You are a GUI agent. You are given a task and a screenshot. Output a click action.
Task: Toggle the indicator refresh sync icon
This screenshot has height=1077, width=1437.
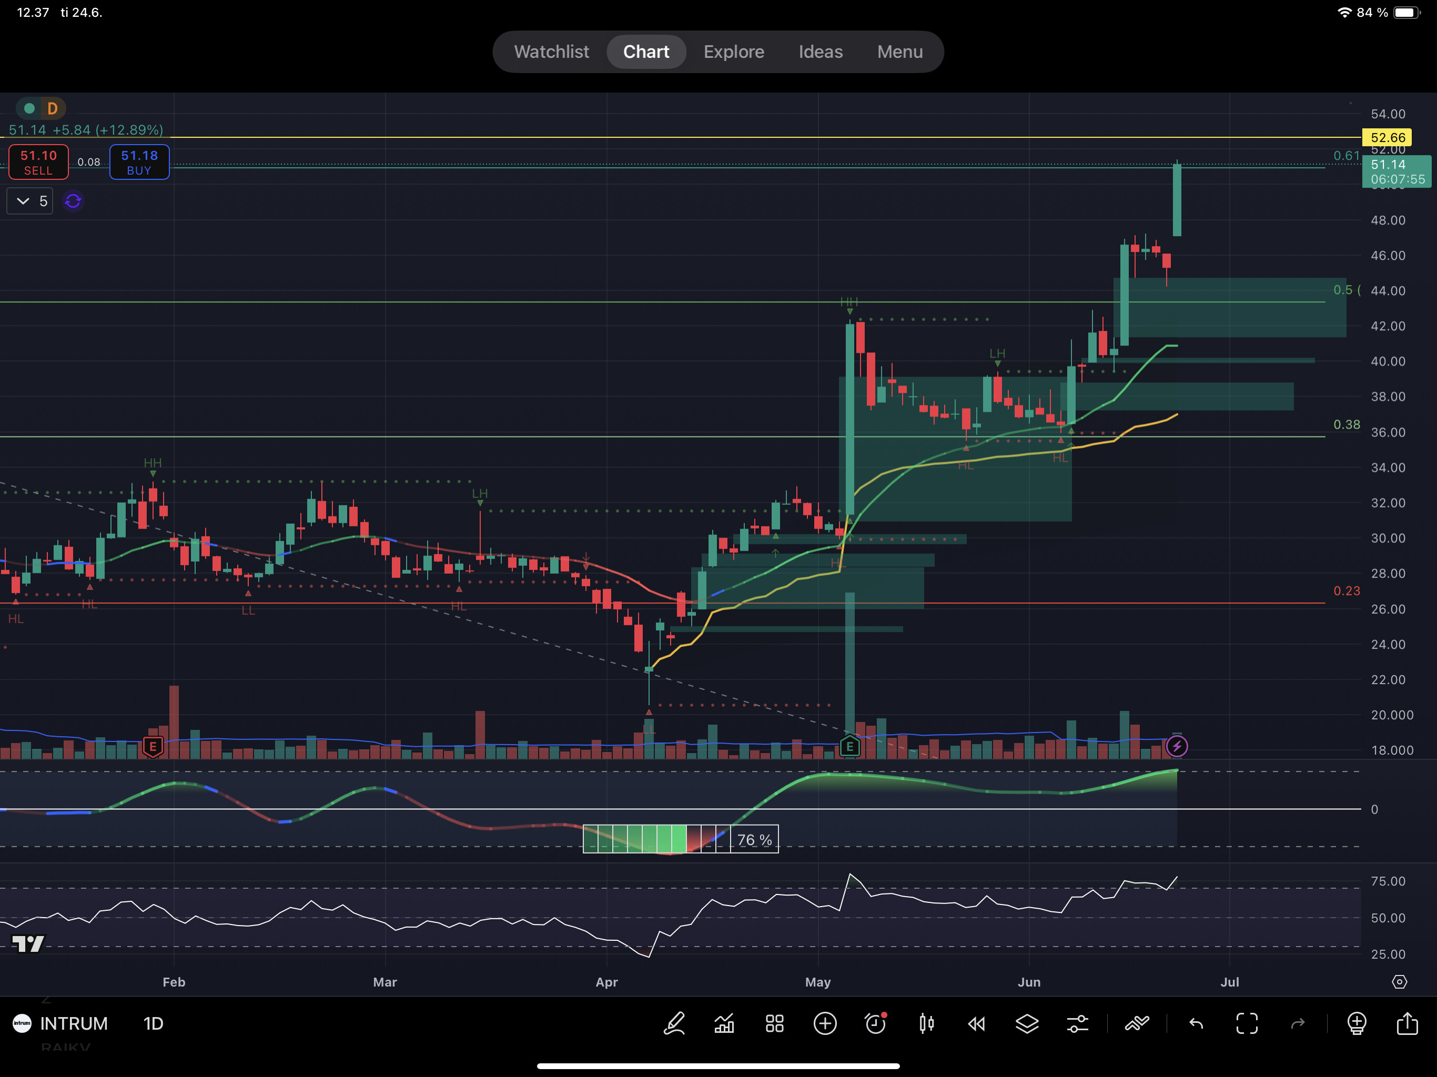(73, 201)
